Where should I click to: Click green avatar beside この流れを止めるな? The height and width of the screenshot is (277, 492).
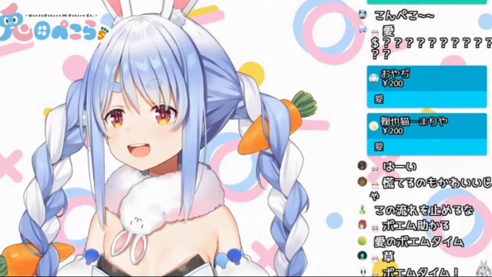click(362, 210)
